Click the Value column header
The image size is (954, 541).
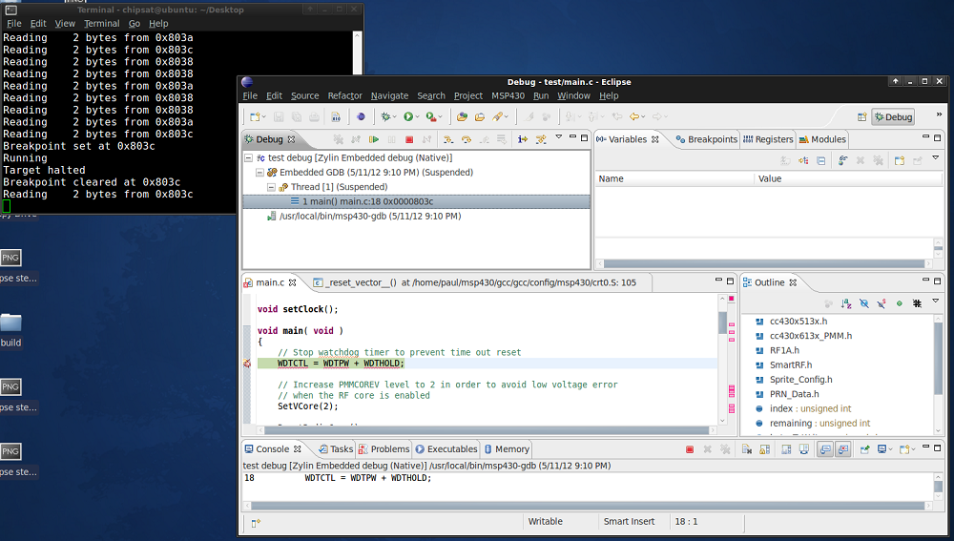click(848, 179)
